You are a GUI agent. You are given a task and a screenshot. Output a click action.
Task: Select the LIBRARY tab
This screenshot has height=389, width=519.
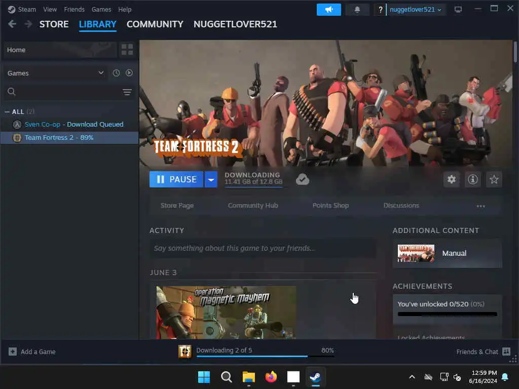point(98,24)
